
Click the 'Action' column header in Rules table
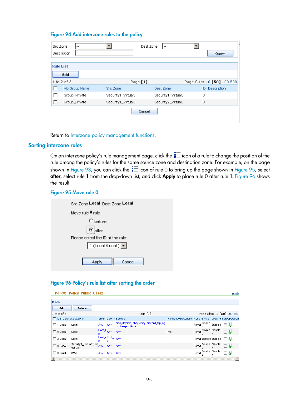click(197, 319)
